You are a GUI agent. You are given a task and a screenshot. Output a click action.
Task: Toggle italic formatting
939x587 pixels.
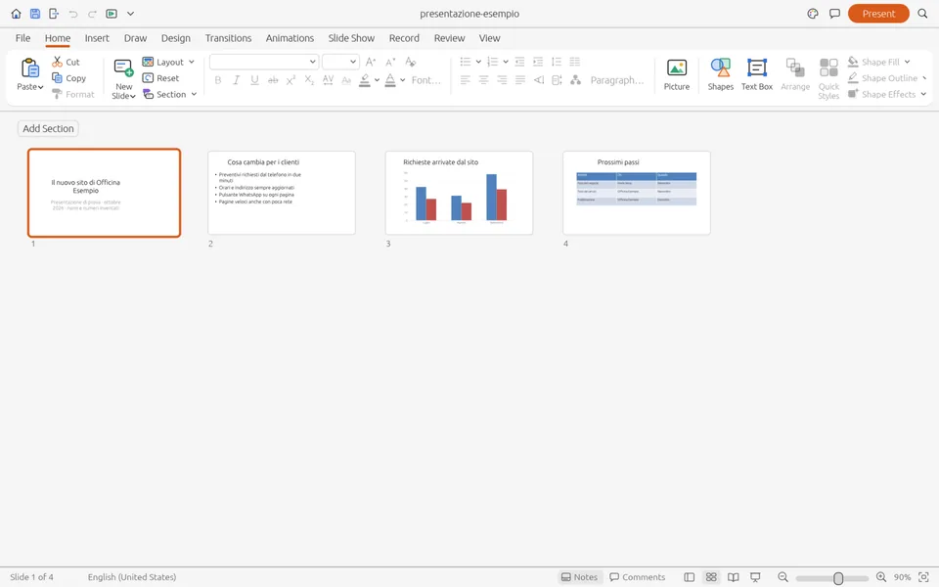pyautogui.click(x=237, y=80)
